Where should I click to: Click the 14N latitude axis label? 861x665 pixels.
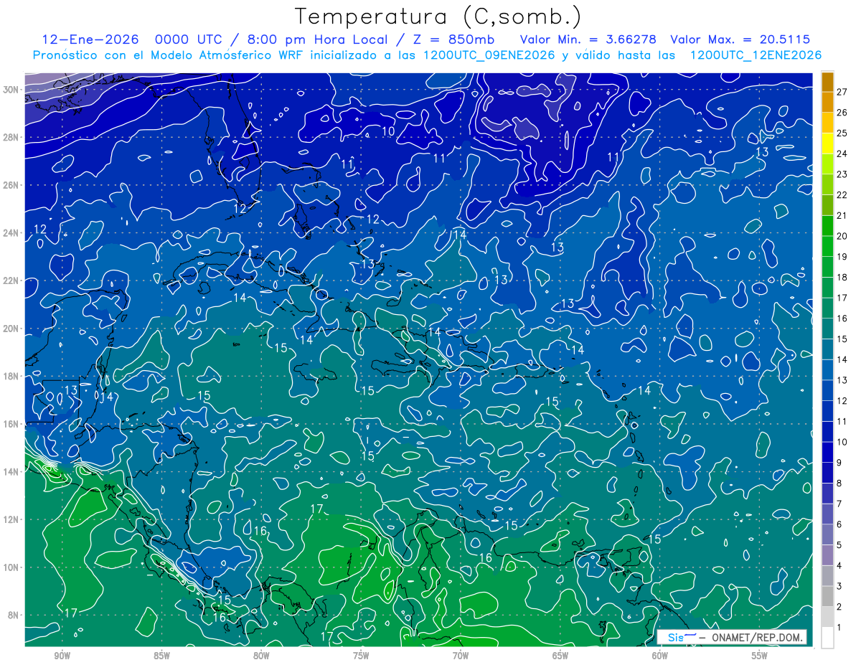pos(12,471)
